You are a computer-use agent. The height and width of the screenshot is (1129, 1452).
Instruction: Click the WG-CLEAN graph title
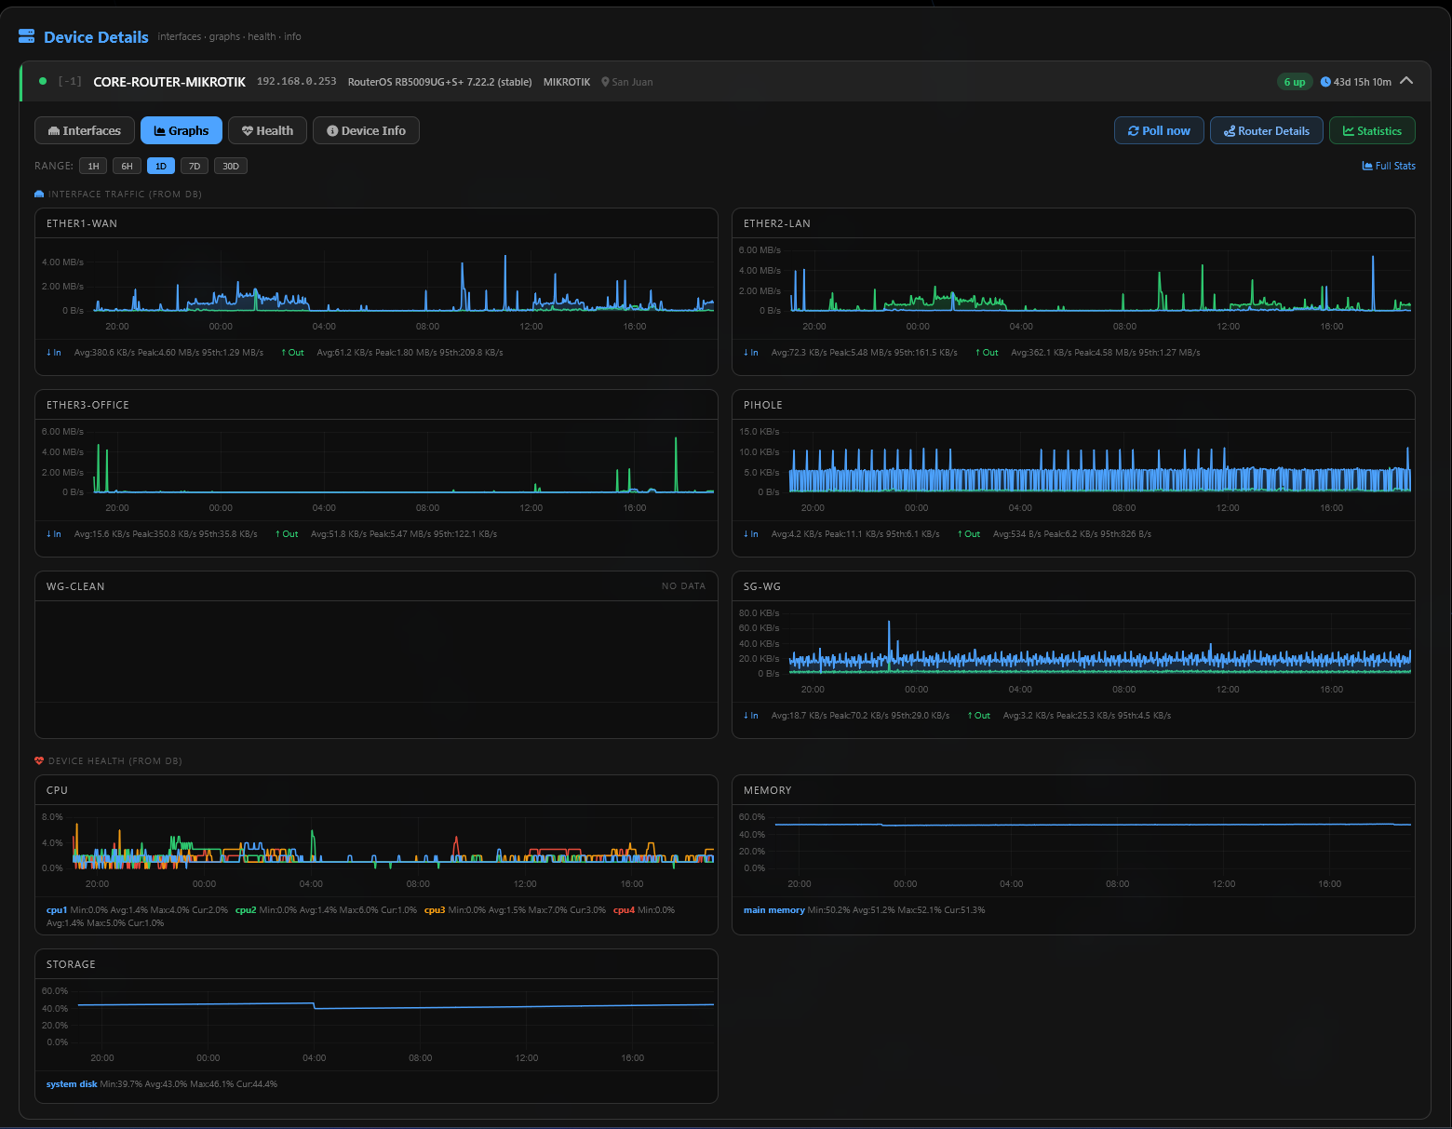(75, 586)
